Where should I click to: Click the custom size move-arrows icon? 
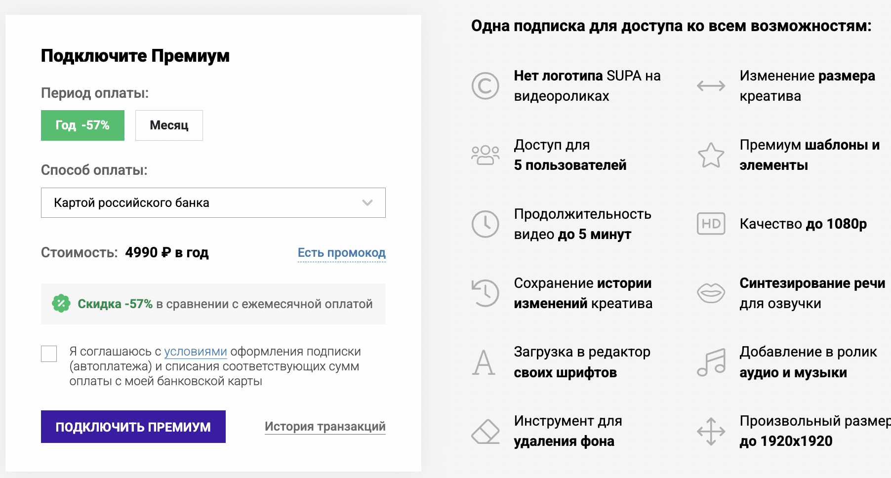(711, 432)
